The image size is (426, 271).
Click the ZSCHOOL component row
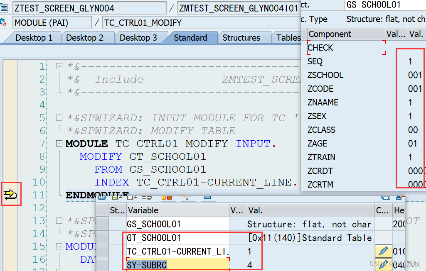(x=346, y=75)
